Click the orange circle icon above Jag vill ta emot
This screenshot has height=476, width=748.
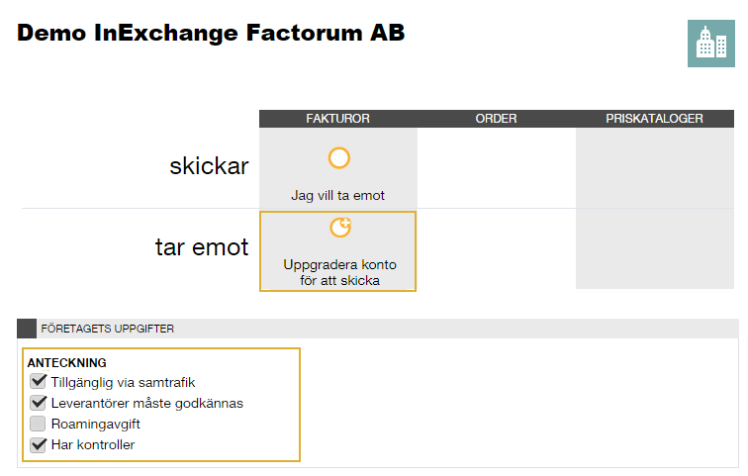[339, 158]
